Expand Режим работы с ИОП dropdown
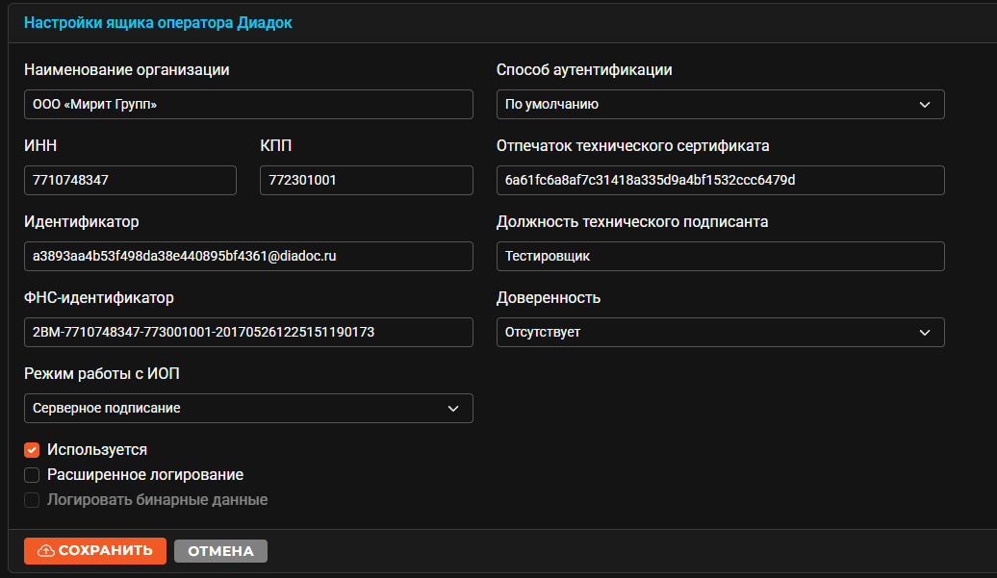The image size is (997, 578). 248,409
